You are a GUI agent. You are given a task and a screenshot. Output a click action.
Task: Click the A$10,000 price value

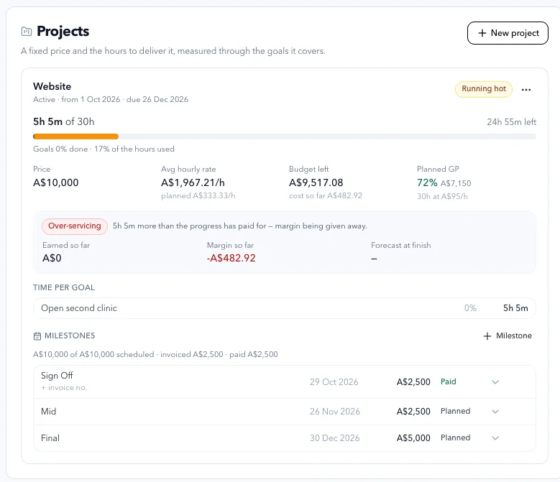(56, 182)
